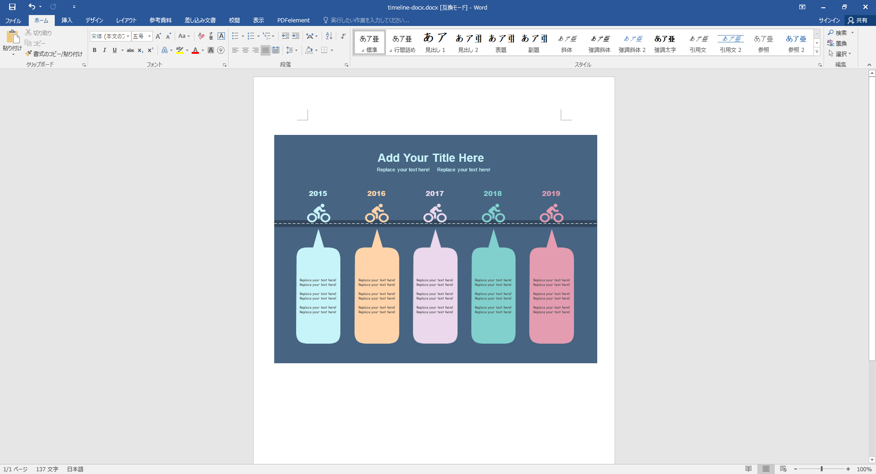This screenshot has width=876, height=474.
Task: Open the ファイル tab
Action: click(13, 21)
